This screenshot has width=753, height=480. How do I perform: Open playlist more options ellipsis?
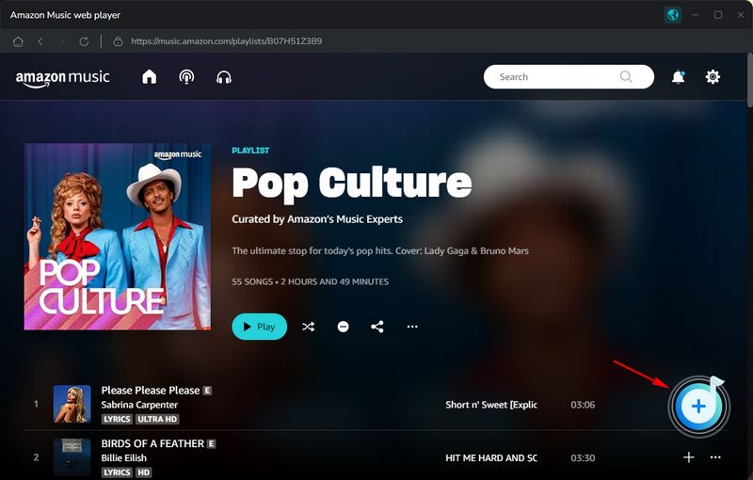coord(412,327)
